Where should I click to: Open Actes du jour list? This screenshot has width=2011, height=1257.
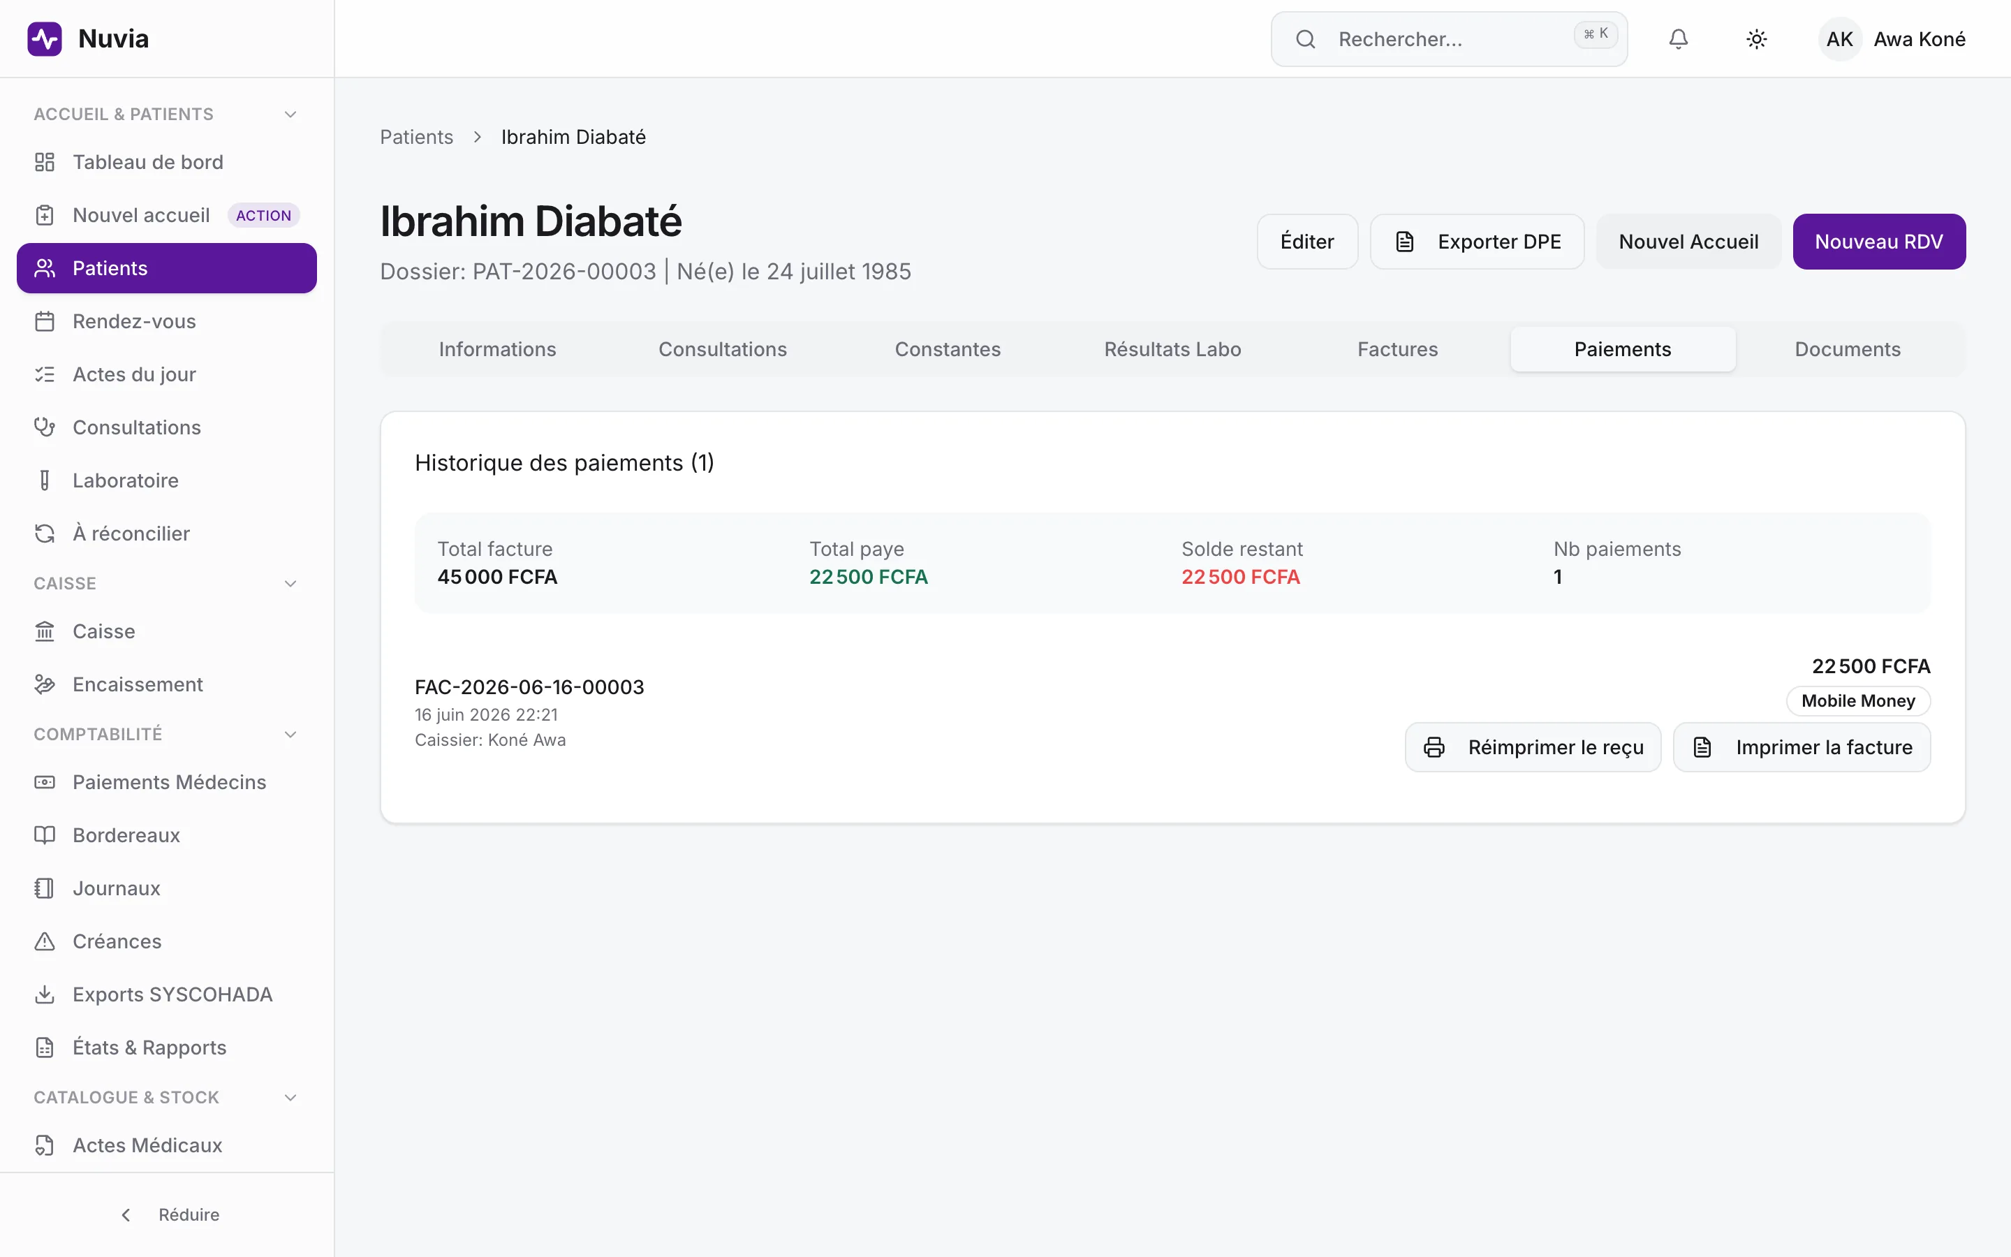point(166,375)
